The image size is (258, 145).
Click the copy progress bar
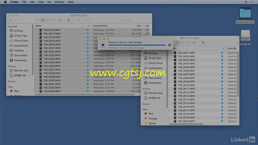[x=137, y=45]
